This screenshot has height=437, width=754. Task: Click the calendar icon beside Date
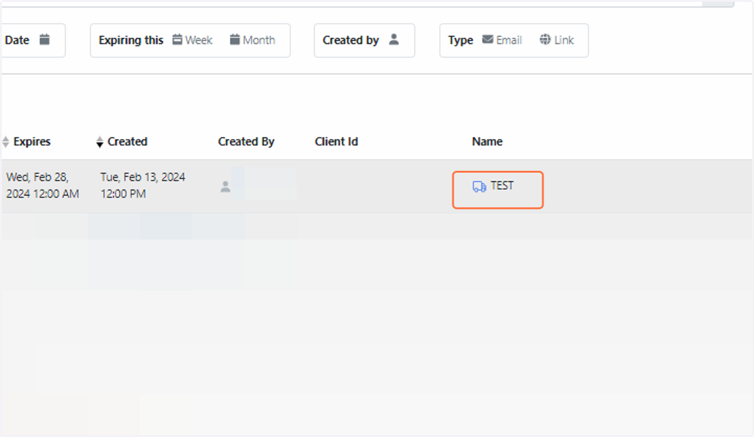point(44,40)
